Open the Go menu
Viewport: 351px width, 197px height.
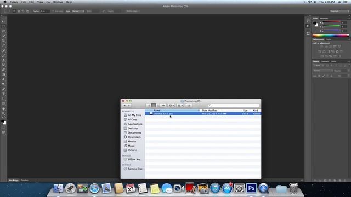tap(48, 2)
